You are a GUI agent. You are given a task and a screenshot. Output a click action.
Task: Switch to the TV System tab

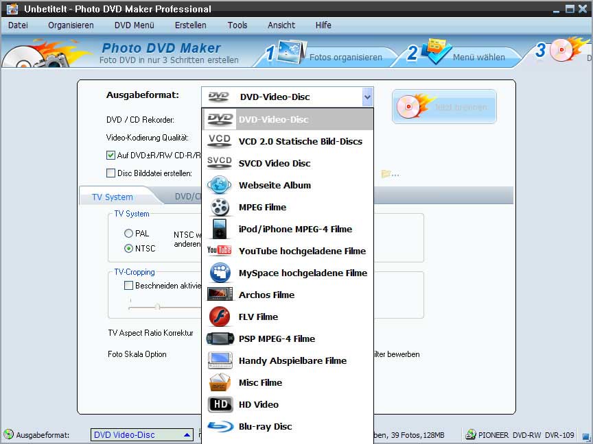point(113,197)
